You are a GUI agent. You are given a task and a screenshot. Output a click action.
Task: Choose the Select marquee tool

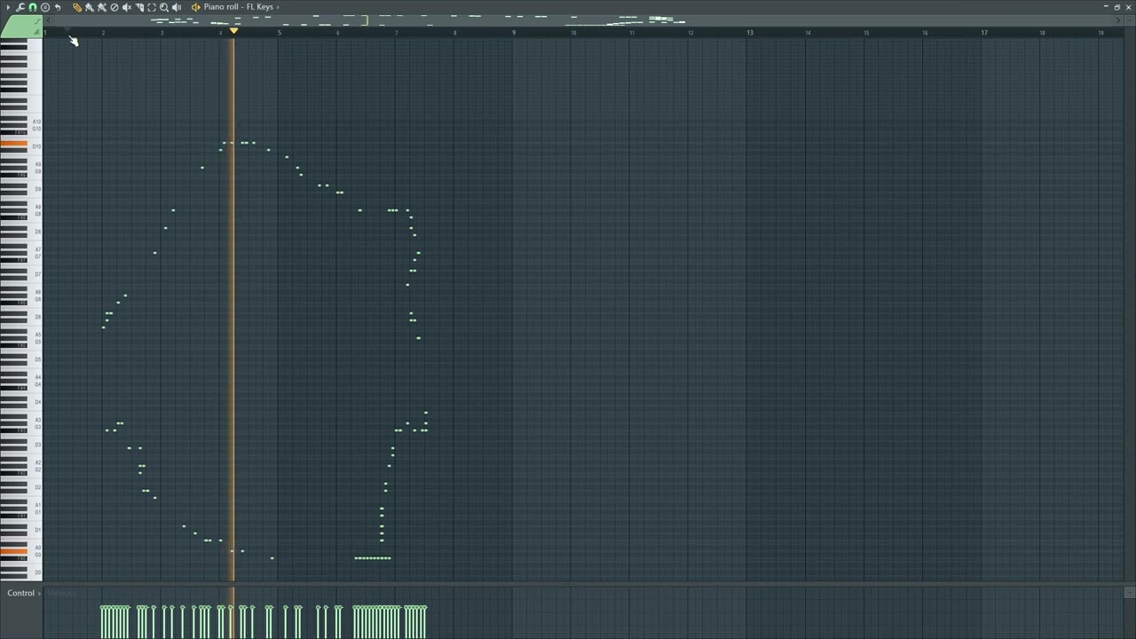(152, 7)
